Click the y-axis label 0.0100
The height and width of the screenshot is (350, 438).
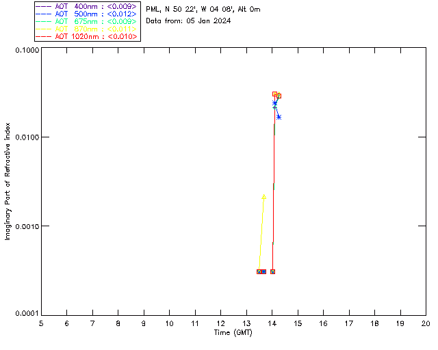coord(27,137)
